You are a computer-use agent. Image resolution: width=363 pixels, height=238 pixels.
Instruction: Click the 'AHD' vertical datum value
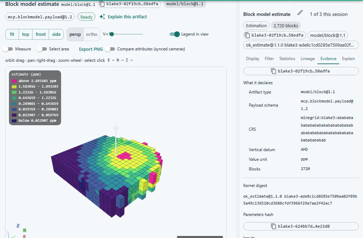pyautogui.click(x=304, y=149)
